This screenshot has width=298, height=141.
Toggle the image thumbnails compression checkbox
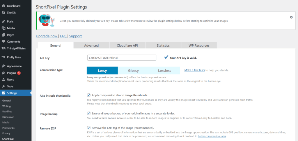pyautogui.click(x=89, y=95)
